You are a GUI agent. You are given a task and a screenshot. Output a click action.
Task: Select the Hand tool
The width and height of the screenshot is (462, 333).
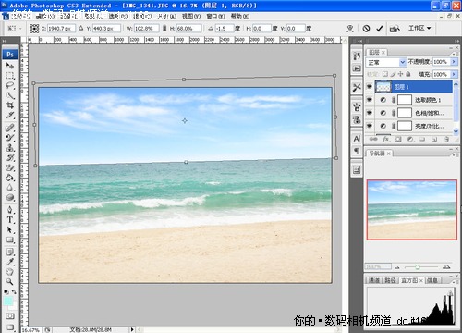pyautogui.click(x=10, y=272)
